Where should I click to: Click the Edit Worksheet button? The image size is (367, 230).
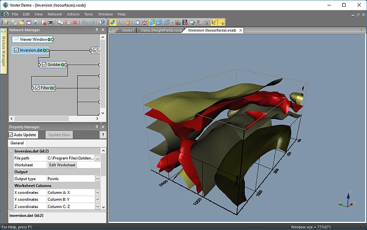[62, 165]
